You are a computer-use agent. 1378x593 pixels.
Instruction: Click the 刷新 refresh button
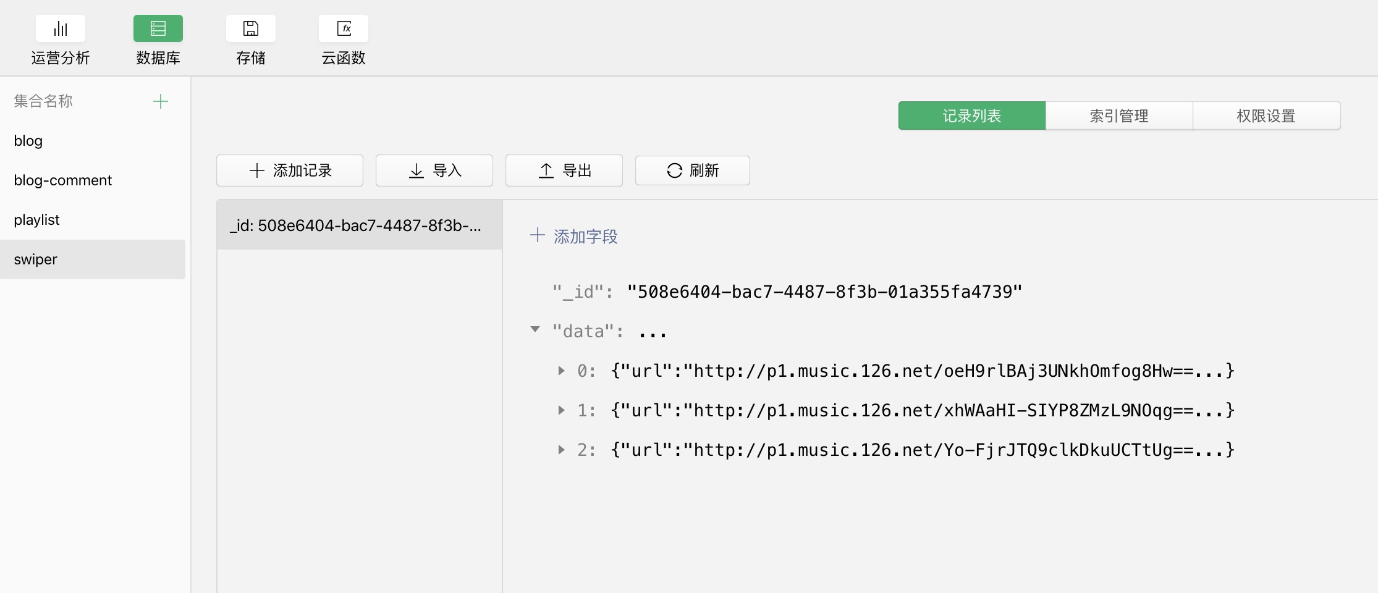pyautogui.click(x=693, y=170)
